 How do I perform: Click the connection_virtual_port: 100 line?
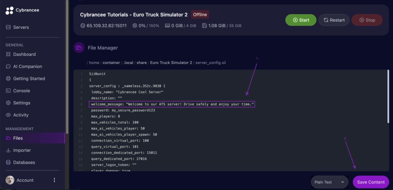click(x=120, y=141)
